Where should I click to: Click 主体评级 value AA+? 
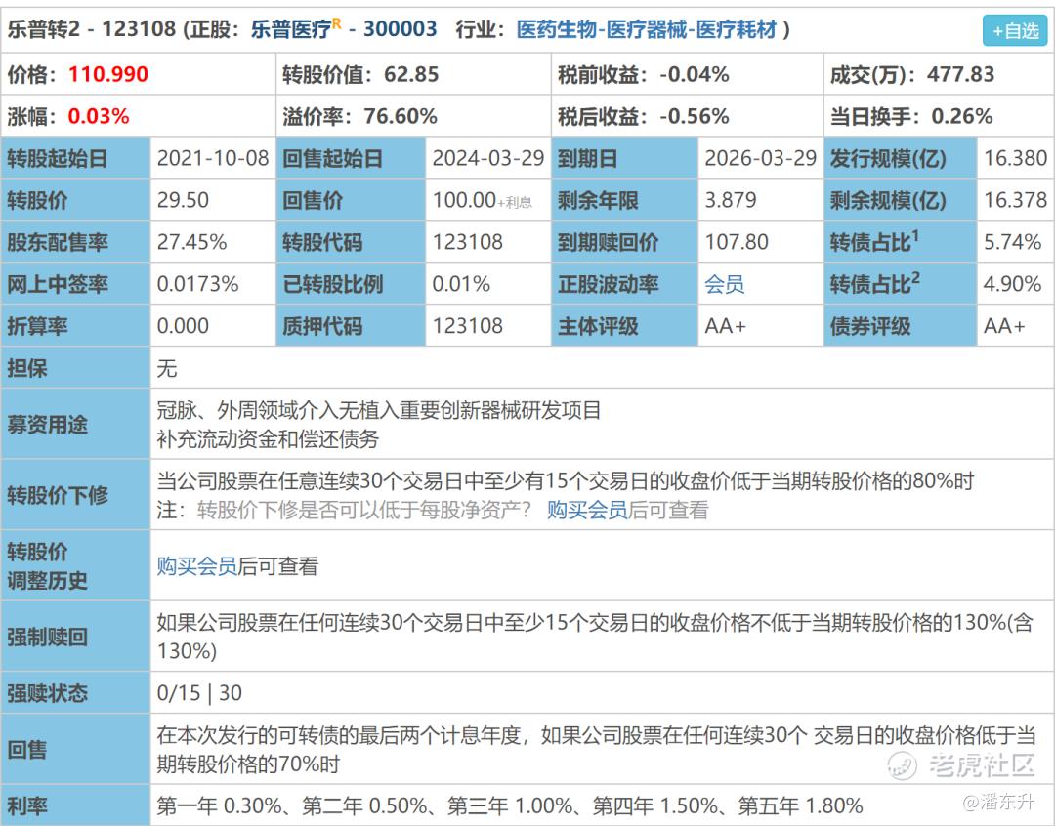pos(725,326)
